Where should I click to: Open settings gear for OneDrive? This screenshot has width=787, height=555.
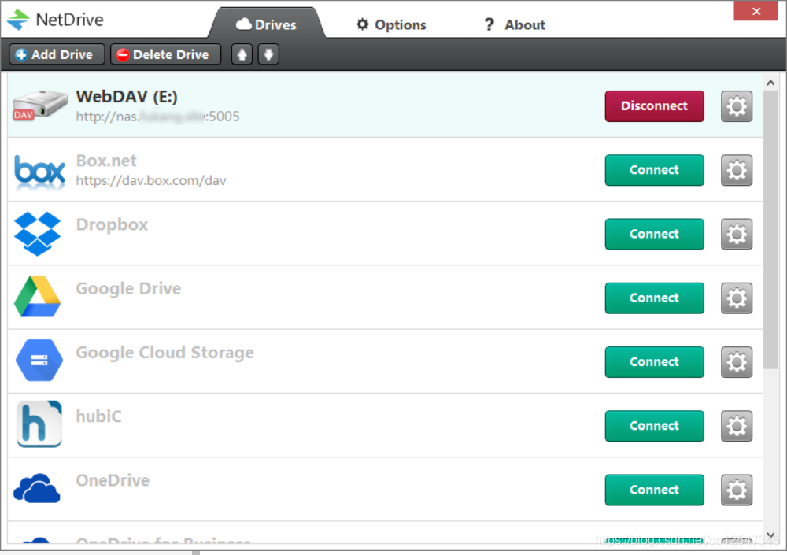tap(737, 489)
